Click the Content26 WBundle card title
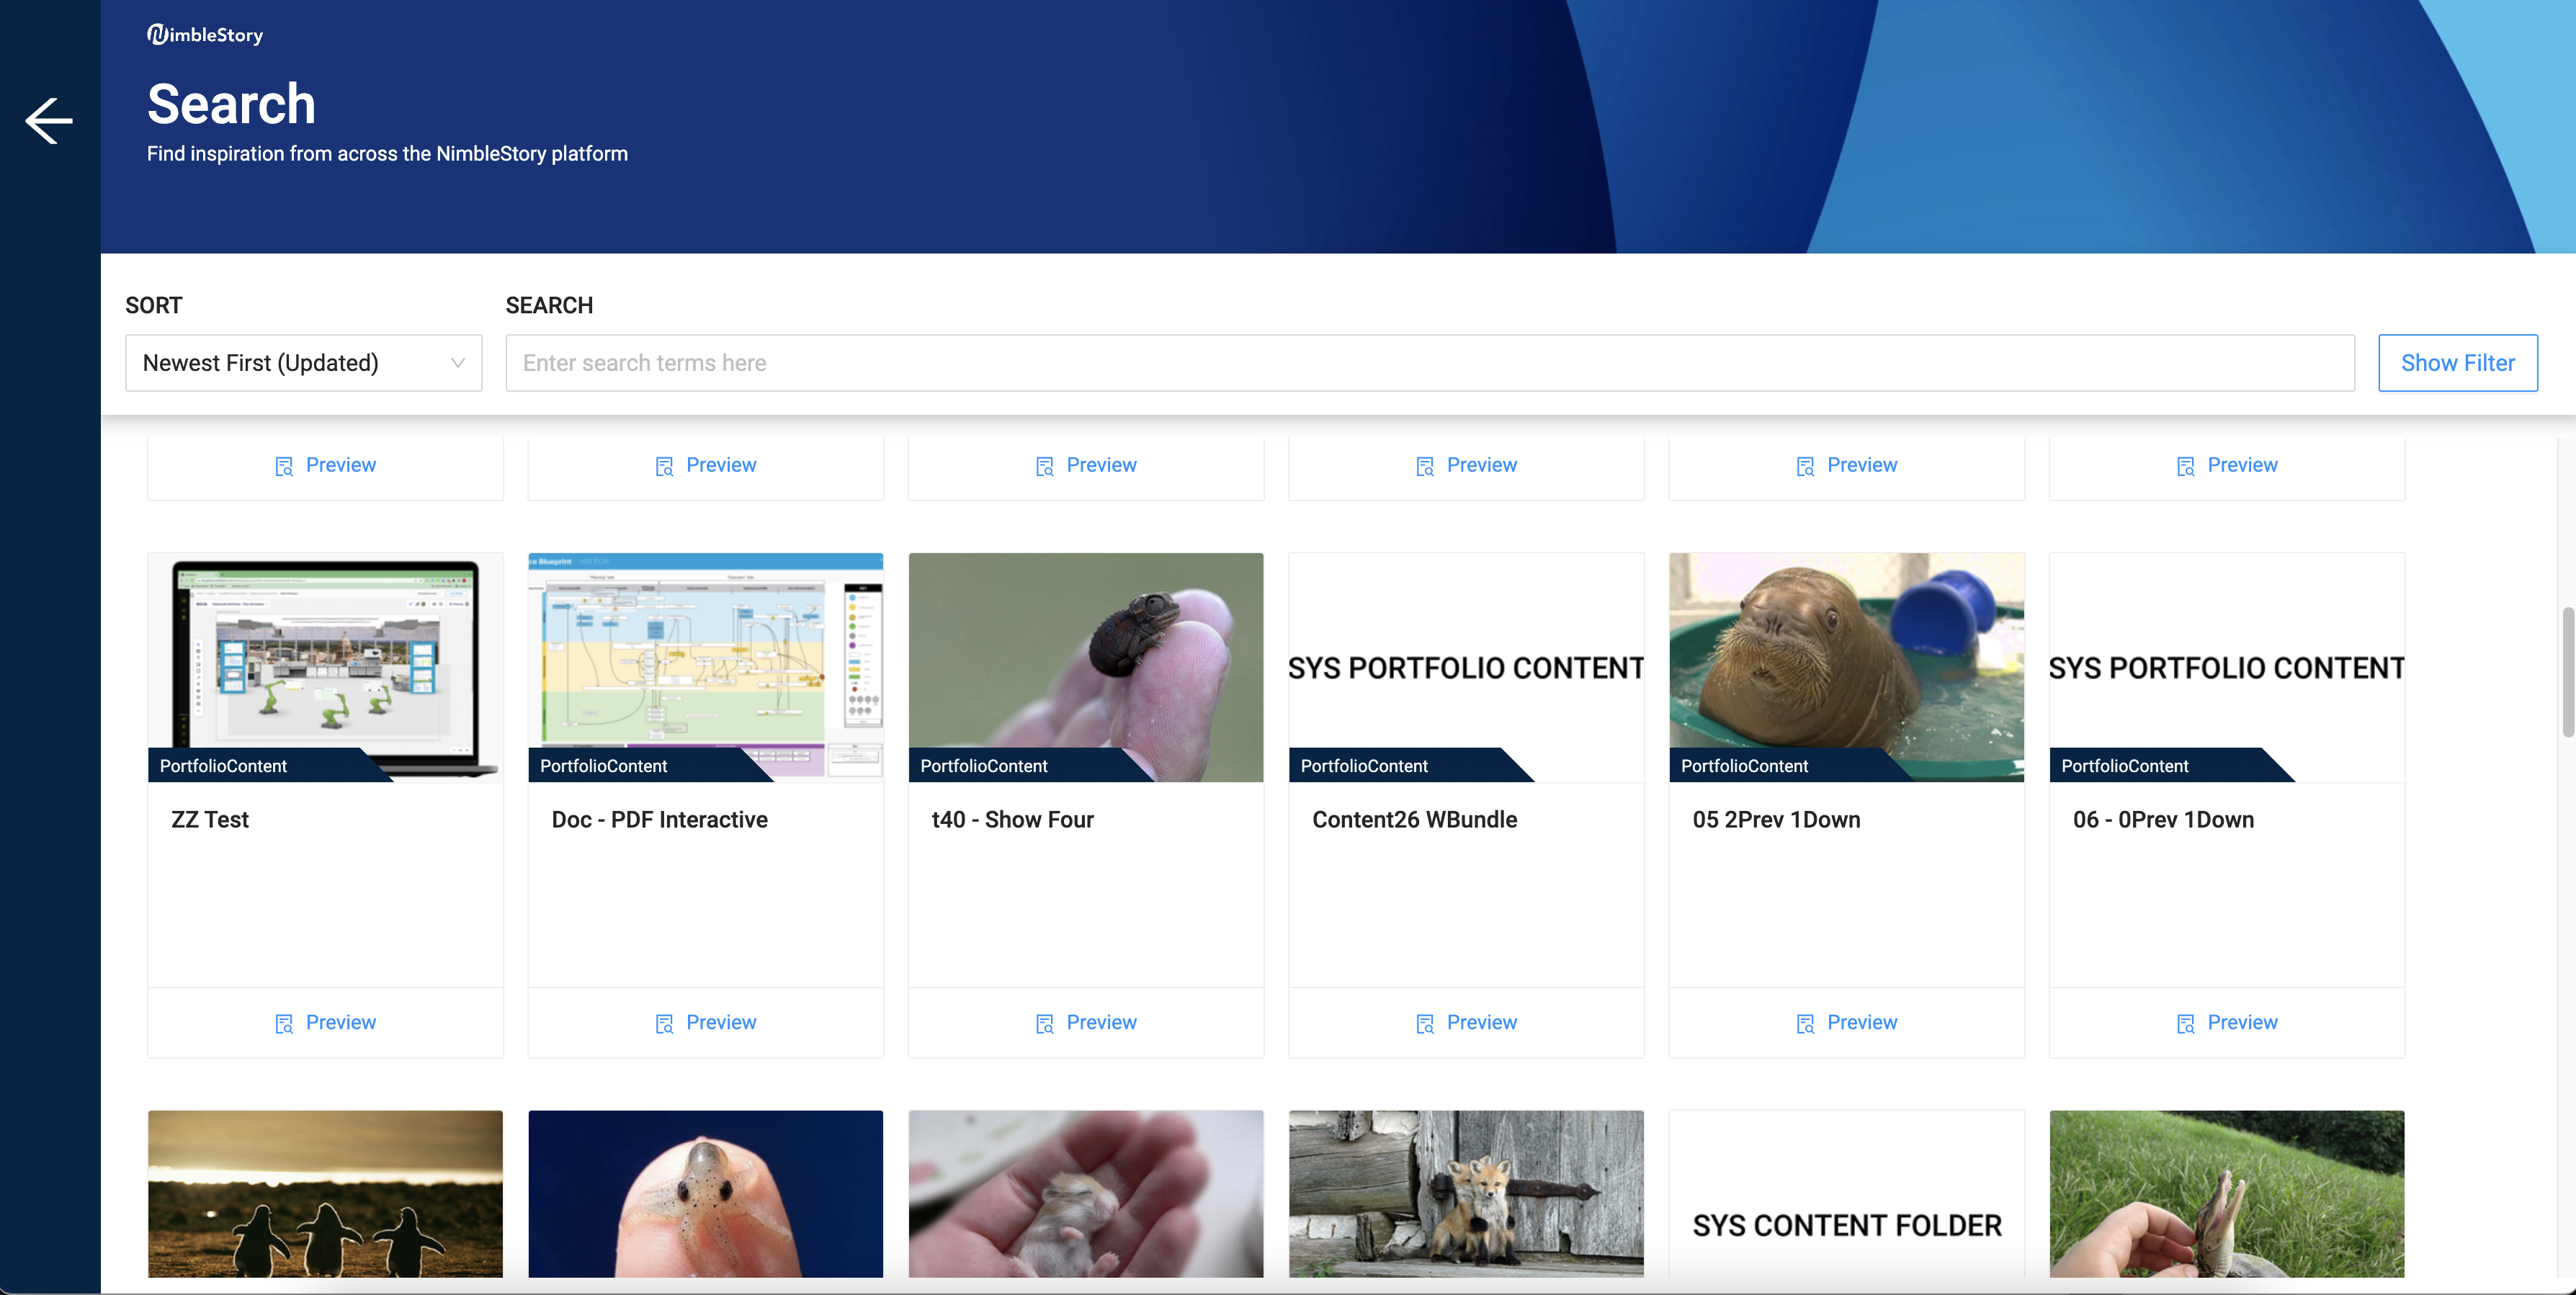This screenshot has height=1295, width=2576. [x=1414, y=820]
